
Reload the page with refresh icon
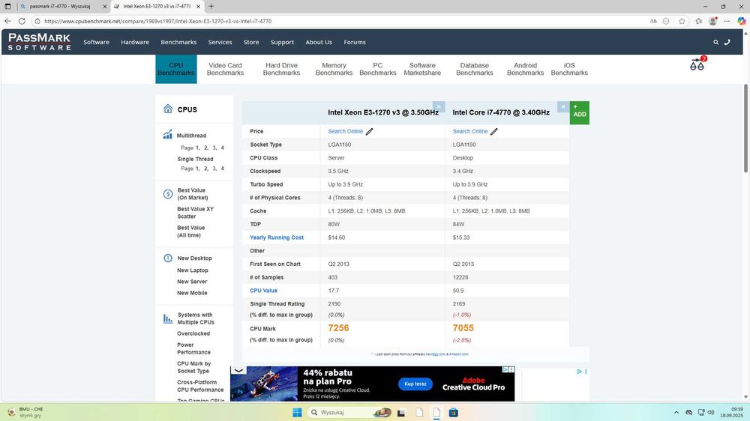(x=22, y=21)
